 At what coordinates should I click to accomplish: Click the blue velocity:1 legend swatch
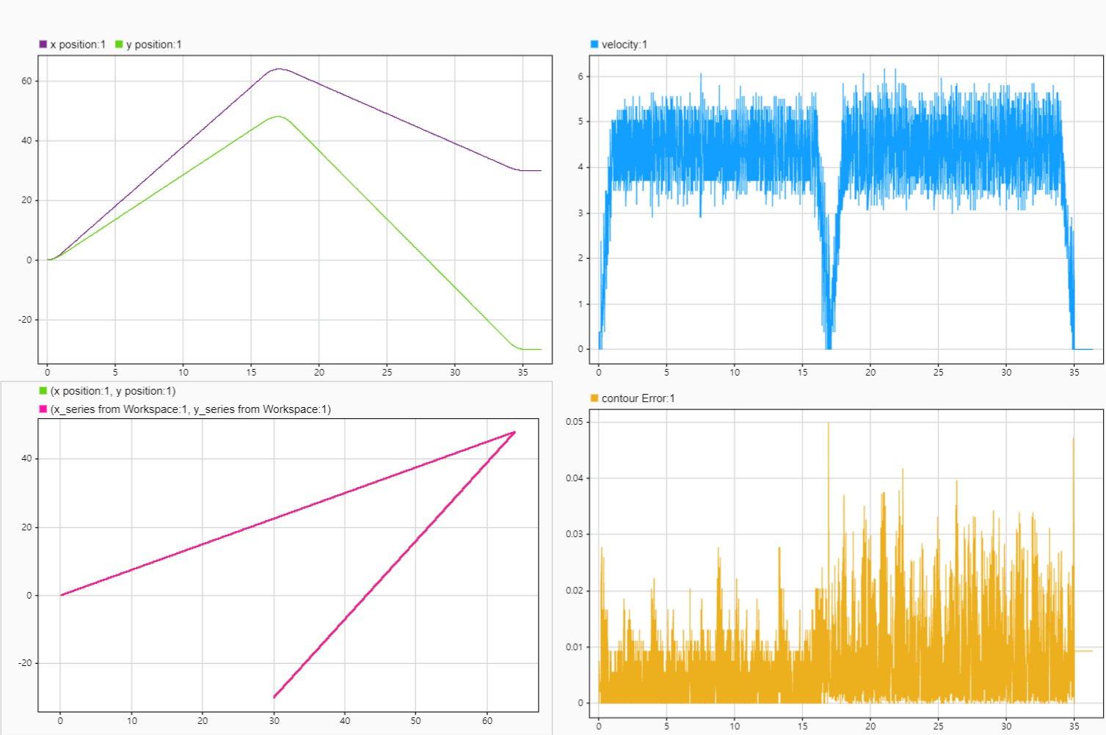pyautogui.click(x=594, y=44)
